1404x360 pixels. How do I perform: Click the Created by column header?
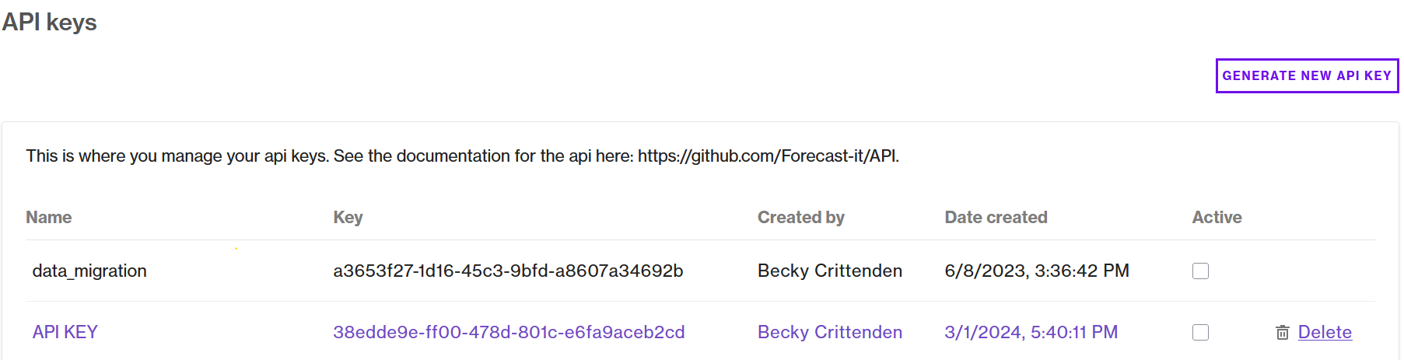(x=801, y=218)
